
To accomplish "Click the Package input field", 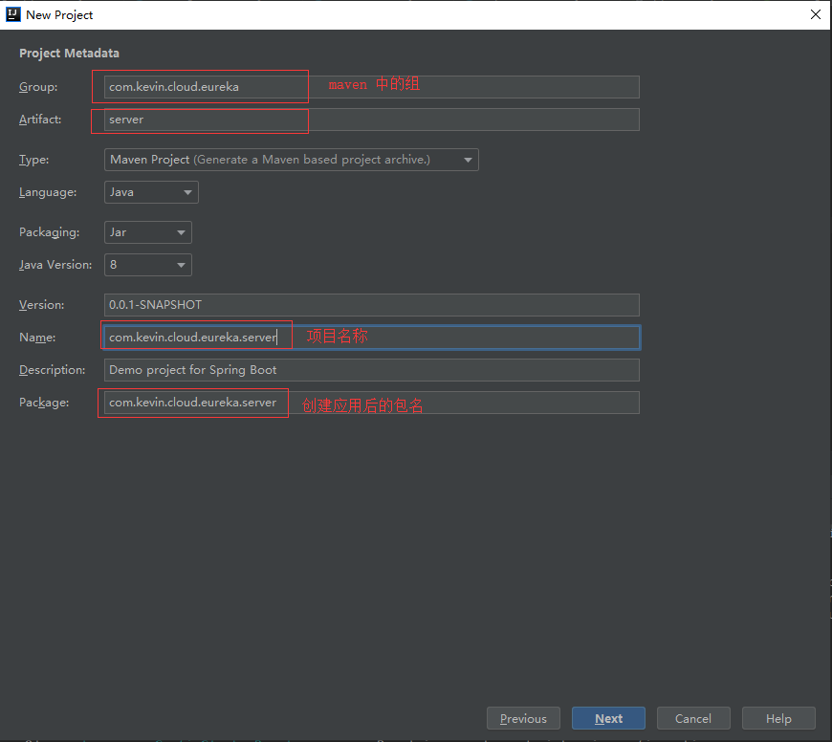I will coord(371,403).
